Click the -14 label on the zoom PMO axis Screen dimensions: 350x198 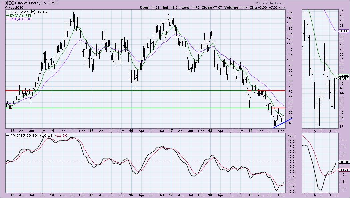click(x=342, y=189)
